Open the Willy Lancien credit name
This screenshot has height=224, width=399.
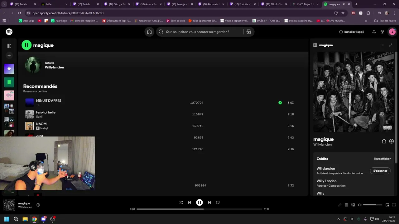[x=327, y=181]
